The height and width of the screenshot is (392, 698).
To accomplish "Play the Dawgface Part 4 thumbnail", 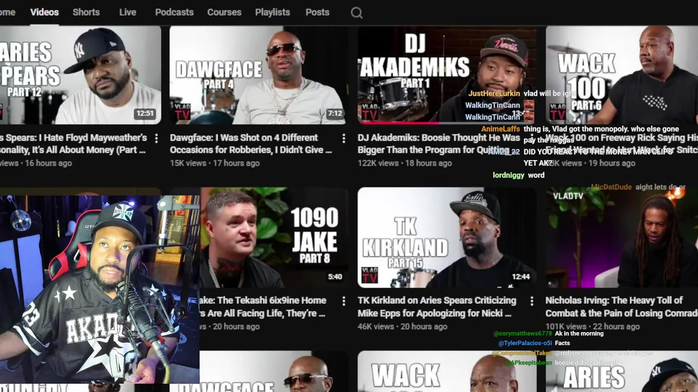I will click(259, 75).
